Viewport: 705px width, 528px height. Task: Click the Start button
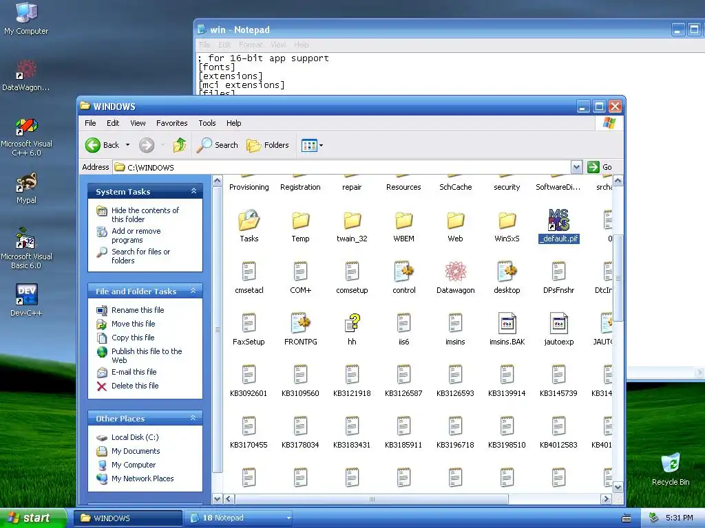click(33, 518)
